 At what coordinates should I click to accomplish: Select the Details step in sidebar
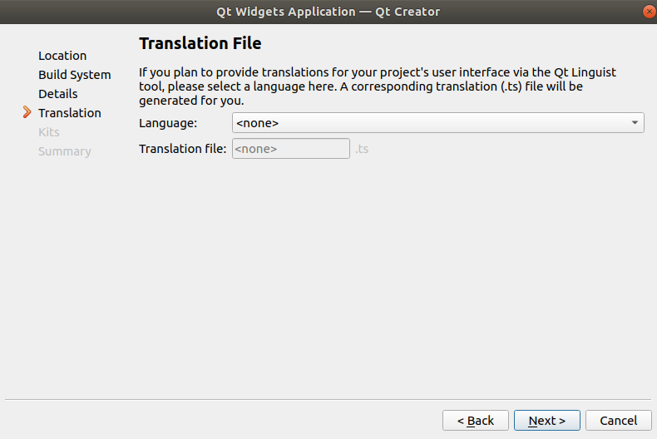58,94
